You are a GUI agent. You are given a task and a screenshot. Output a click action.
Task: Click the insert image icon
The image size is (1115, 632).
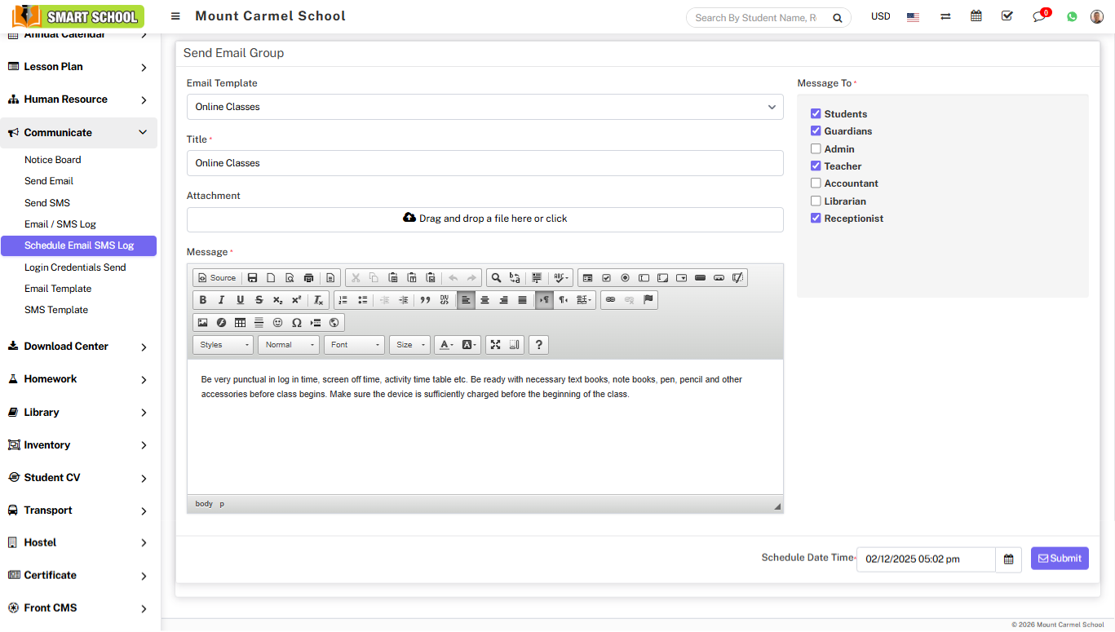202,323
